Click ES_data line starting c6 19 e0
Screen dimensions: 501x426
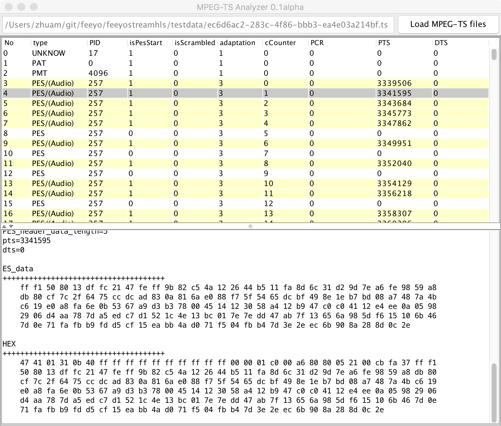228,306
